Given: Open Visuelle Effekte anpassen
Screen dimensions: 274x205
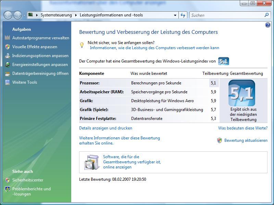Looking at the screenshot, I should point(35,47).
